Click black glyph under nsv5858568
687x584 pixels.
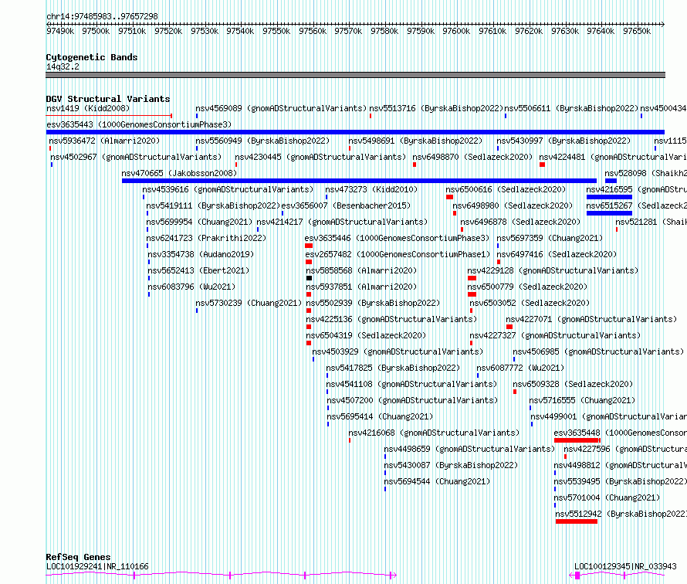pyautogui.click(x=309, y=278)
